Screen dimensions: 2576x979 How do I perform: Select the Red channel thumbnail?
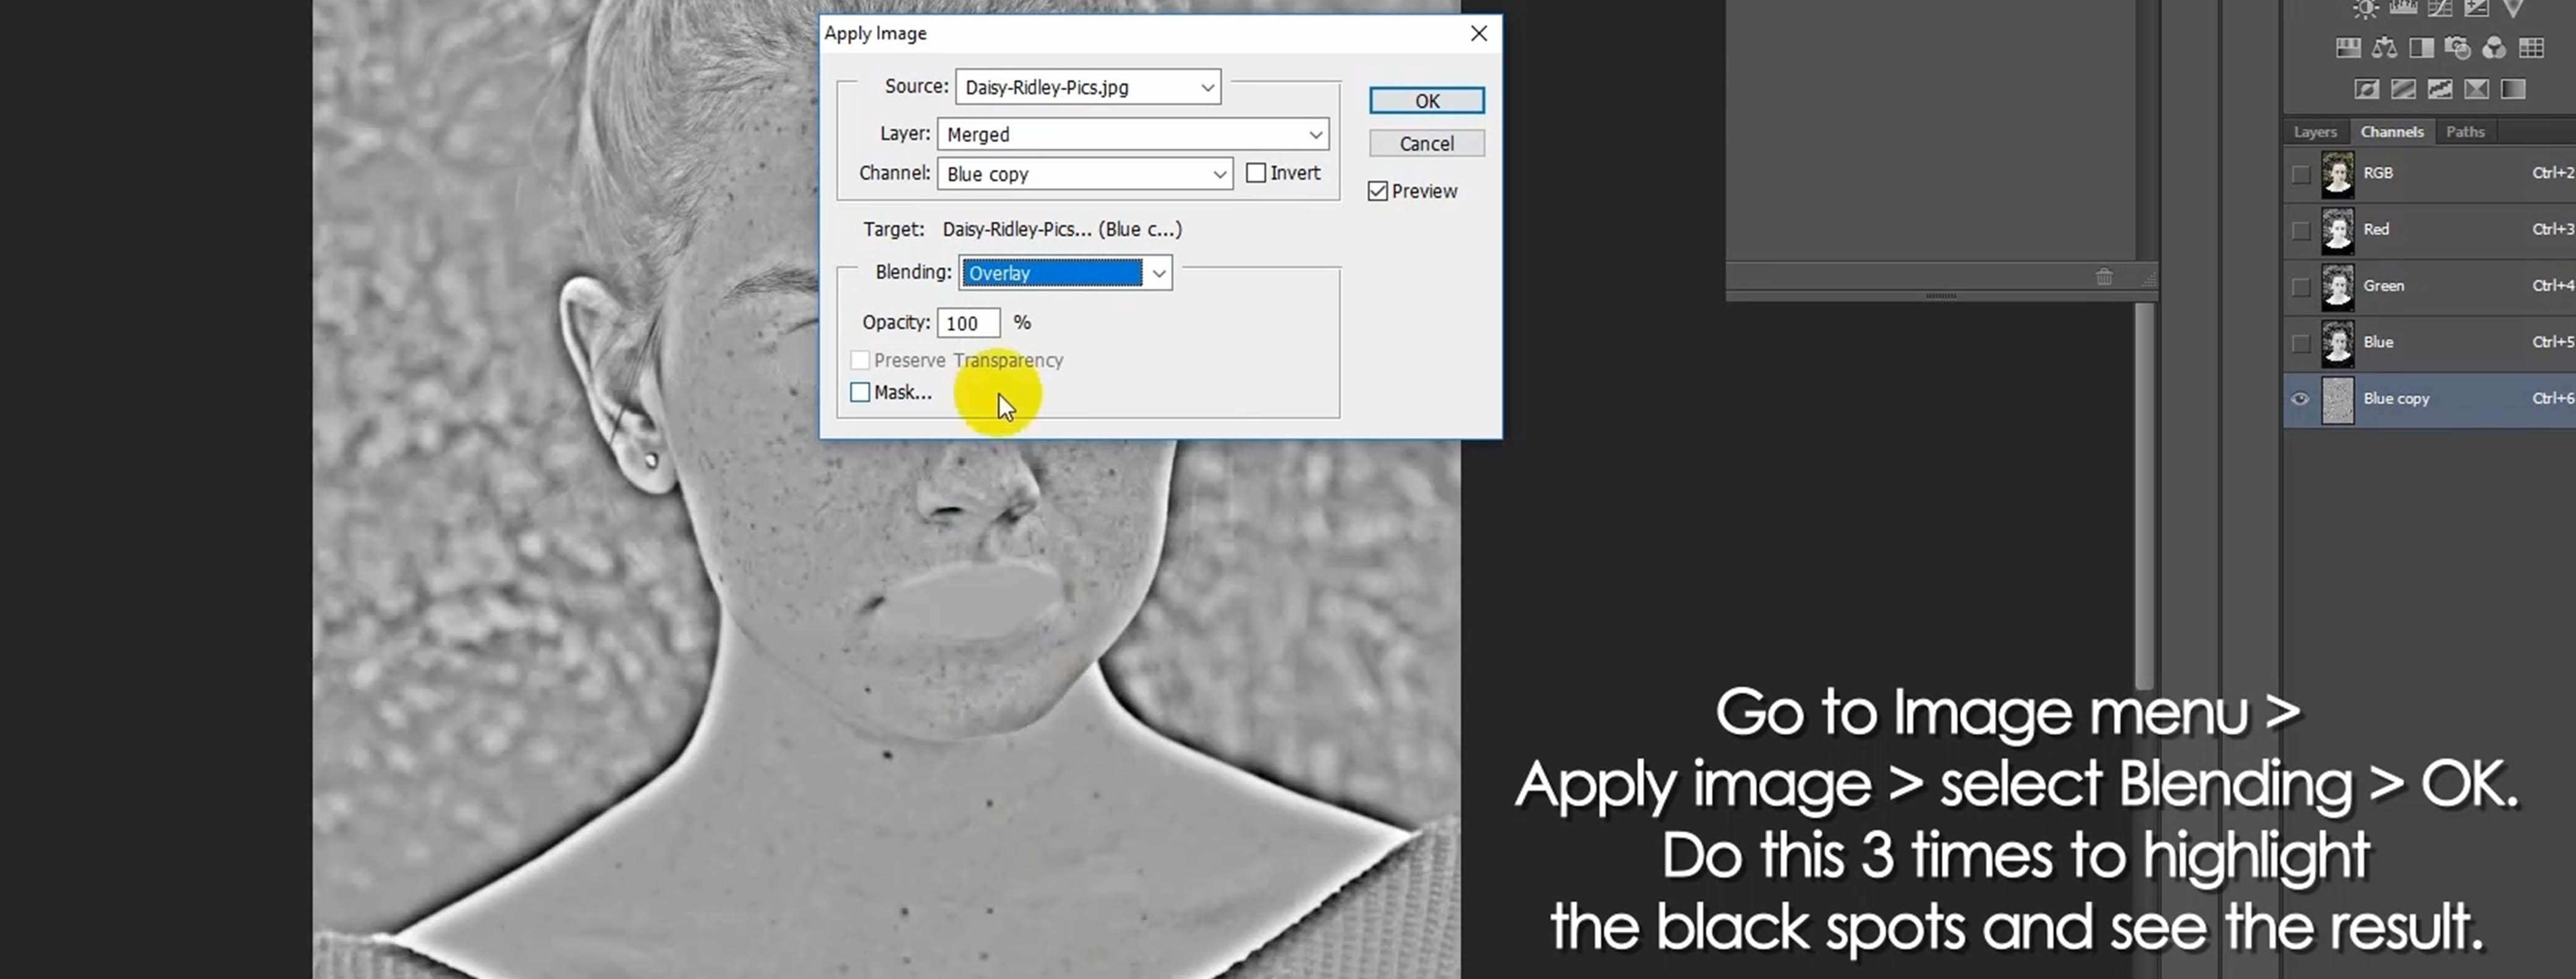click(x=2337, y=230)
